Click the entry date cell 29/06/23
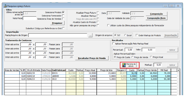Image resolution: width=185 pixels, height=99 pixels. click(x=34, y=79)
